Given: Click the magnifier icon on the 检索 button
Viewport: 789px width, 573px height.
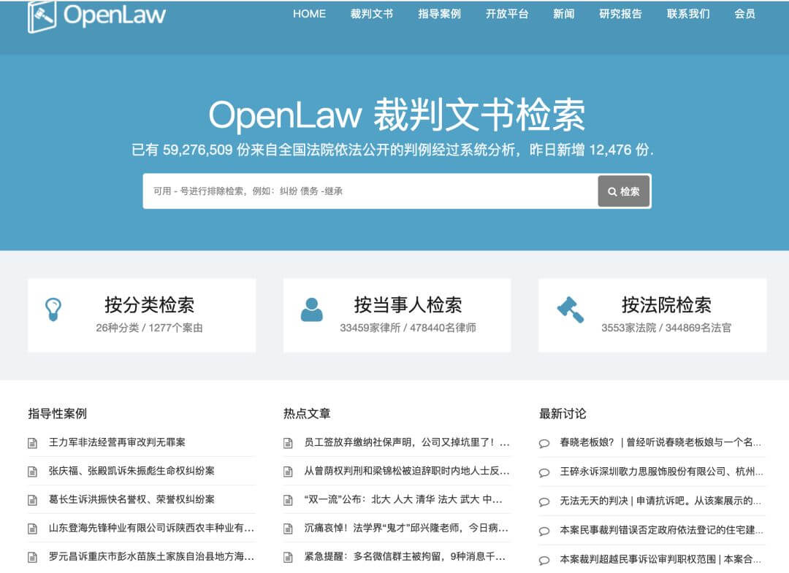Looking at the screenshot, I should click(x=612, y=191).
